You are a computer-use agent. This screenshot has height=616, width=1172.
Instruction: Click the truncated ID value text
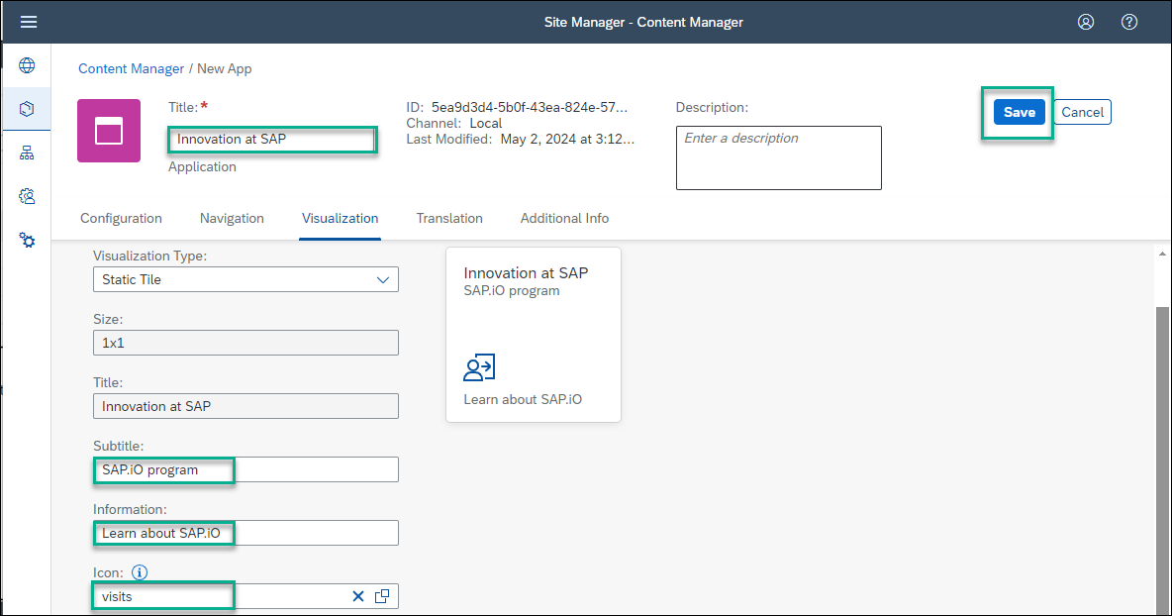click(x=530, y=107)
